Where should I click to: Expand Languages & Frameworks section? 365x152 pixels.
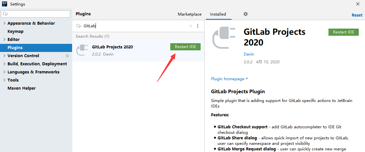click(x=5, y=72)
